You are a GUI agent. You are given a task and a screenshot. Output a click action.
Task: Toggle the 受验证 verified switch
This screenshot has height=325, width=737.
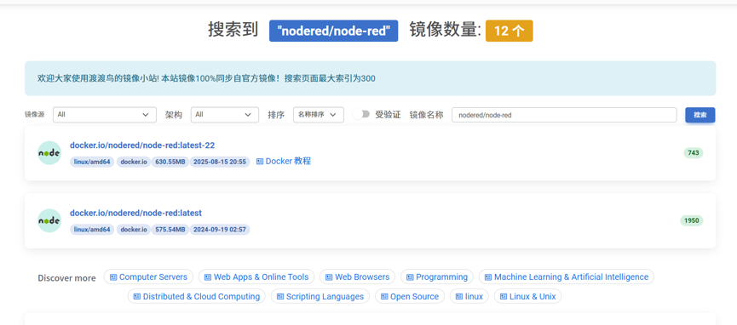[x=361, y=115]
